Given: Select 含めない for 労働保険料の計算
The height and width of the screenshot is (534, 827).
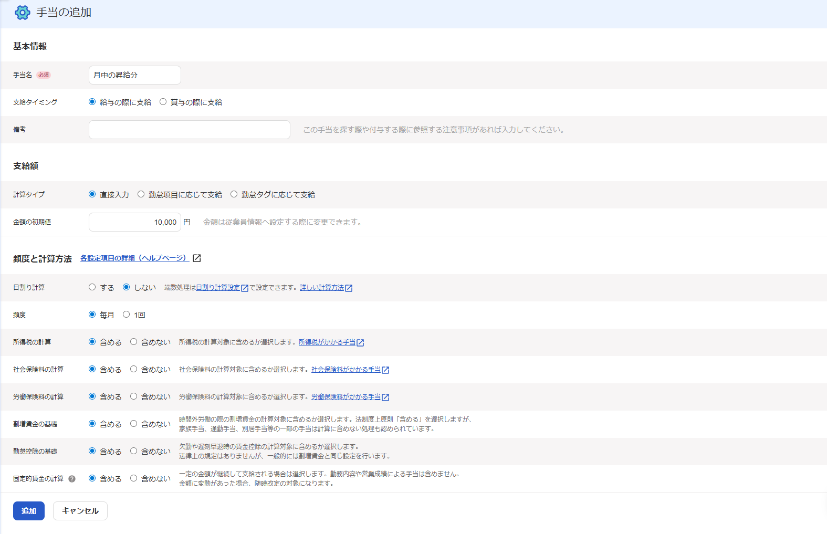Looking at the screenshot, I should (x=134, y=396).
